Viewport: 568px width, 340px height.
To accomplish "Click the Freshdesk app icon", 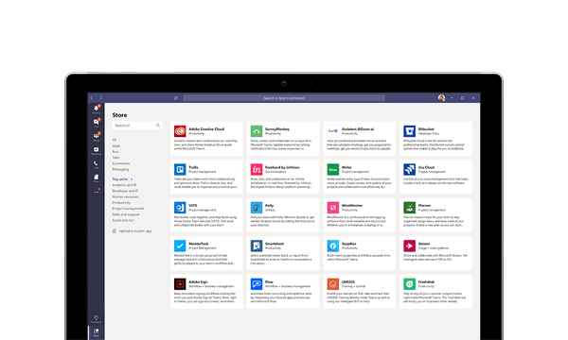I will tap(410, 284).
